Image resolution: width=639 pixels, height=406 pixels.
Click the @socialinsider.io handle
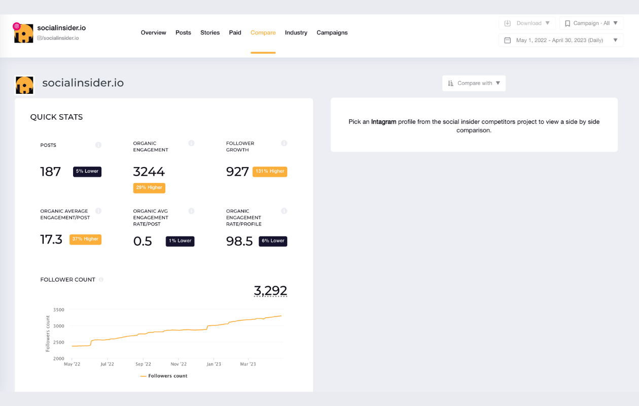[x=58, y=38]
